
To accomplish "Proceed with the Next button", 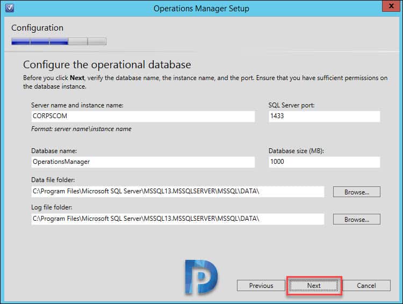I will [x=314, y=286].
